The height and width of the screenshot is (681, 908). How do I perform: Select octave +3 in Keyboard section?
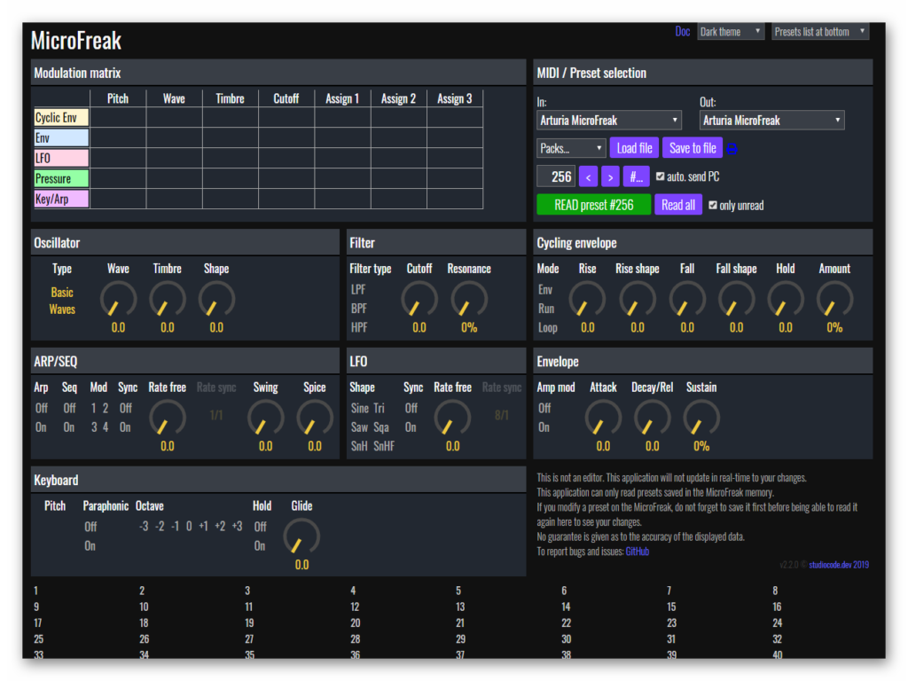tap(237, 527)
